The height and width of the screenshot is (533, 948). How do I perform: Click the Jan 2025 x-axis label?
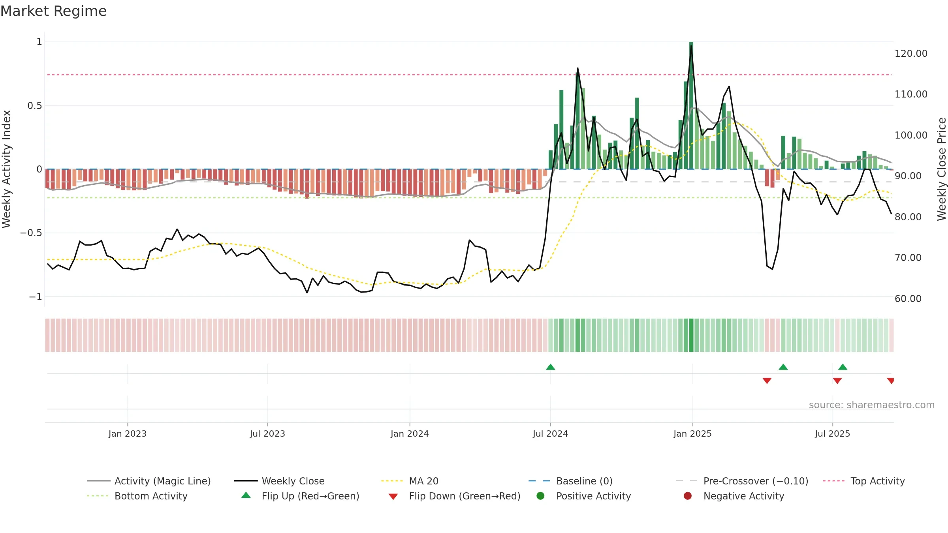(692, 434)
